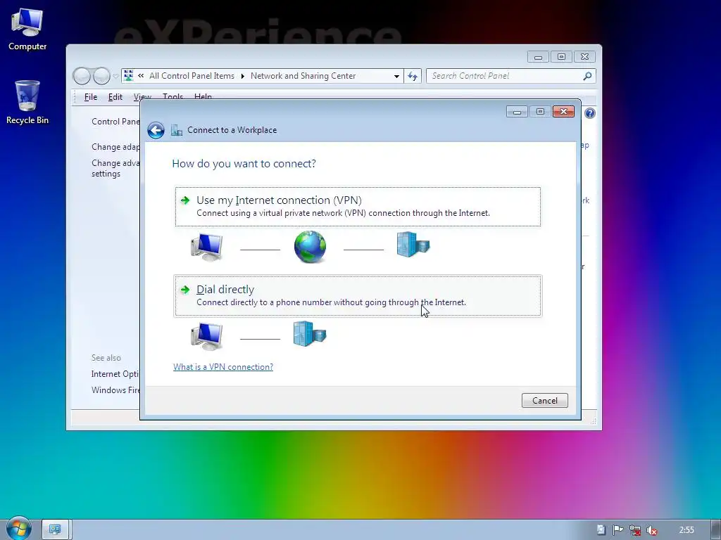The image size is (721, 540).
Task: Click the search magnifier icon in Control Panel
Action: 587,76
